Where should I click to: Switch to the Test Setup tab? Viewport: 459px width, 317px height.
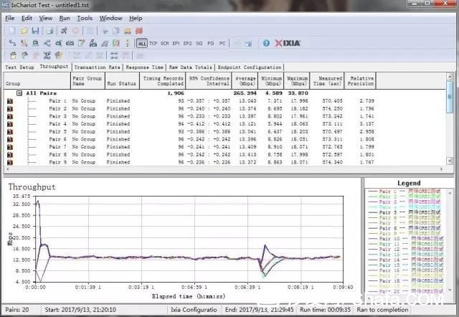coord(19,67)
